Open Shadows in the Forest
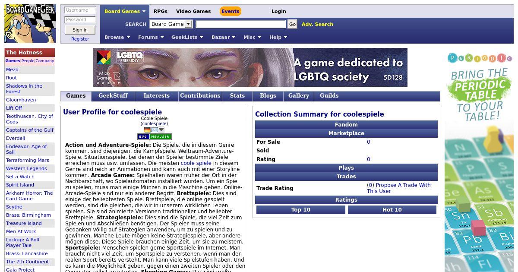Viewport: 518px width, 272px height. click(24, 89)
